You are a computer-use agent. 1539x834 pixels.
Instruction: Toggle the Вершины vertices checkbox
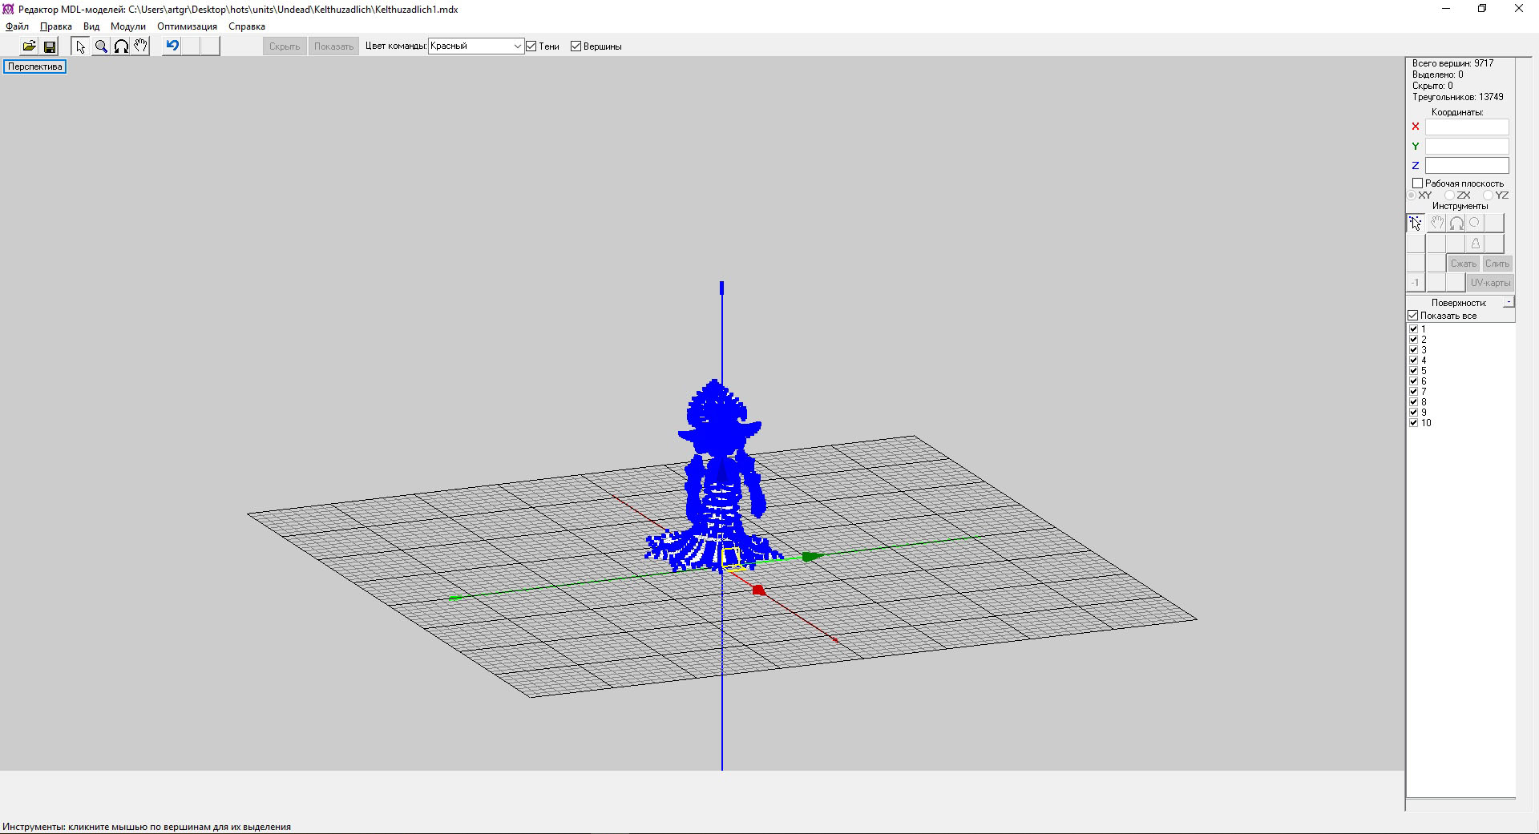(x=576, y=46)
